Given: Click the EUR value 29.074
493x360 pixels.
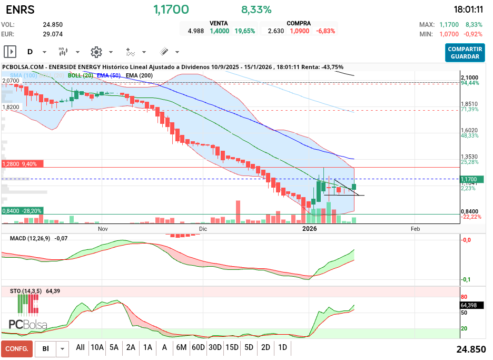Looking at the screenshot, I should (53, 34).
